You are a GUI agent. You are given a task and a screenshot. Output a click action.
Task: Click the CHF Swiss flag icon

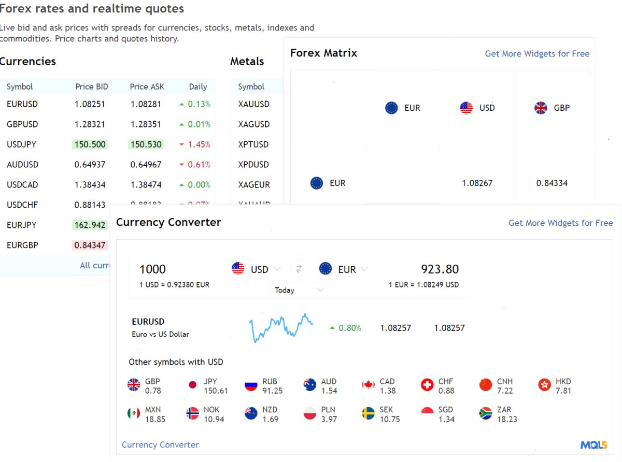(x=427, y=385)
